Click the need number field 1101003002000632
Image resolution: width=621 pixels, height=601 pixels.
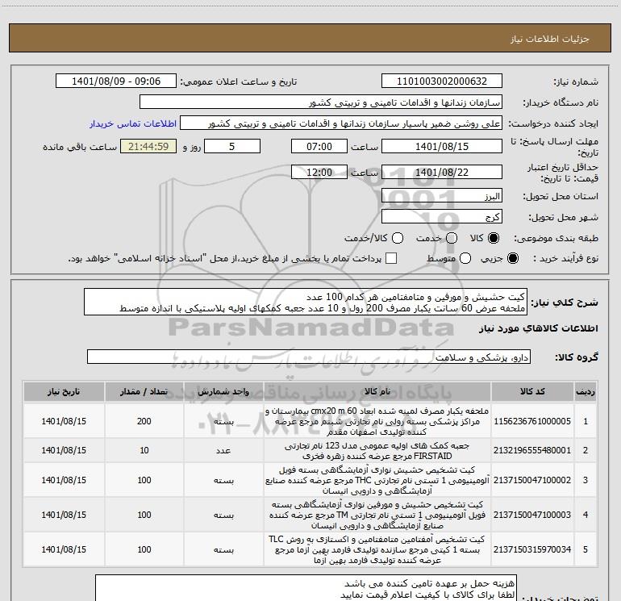[442, 81]
